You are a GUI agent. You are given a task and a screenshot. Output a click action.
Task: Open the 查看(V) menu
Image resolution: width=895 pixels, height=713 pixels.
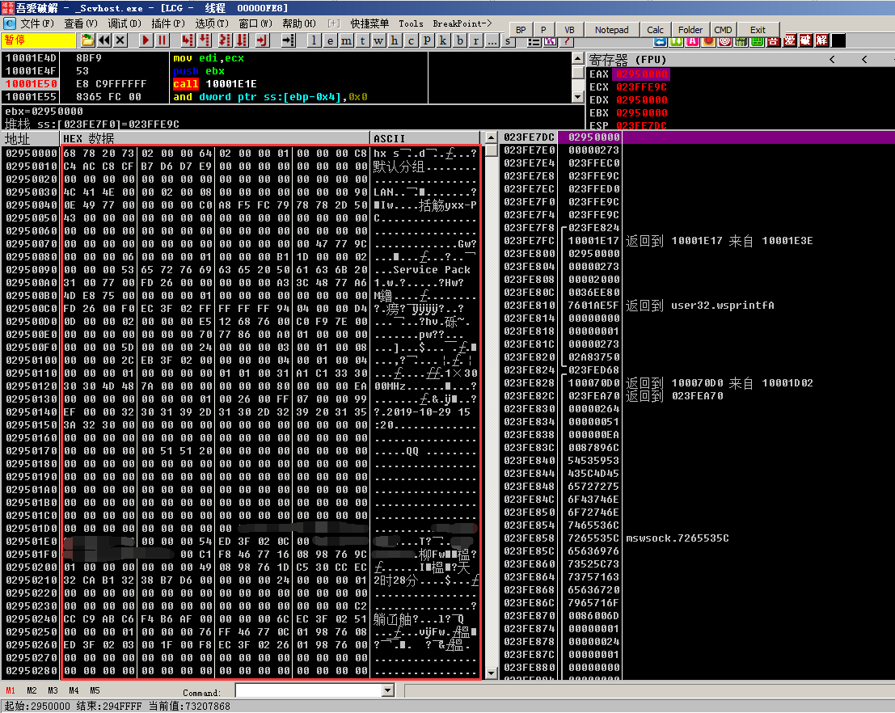pyautogui.click(x=81, y=23)
